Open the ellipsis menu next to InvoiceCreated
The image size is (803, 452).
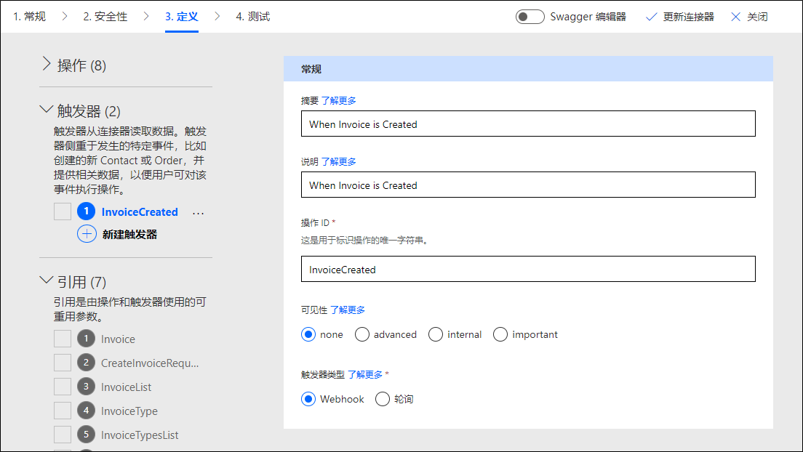pos(198,213)
